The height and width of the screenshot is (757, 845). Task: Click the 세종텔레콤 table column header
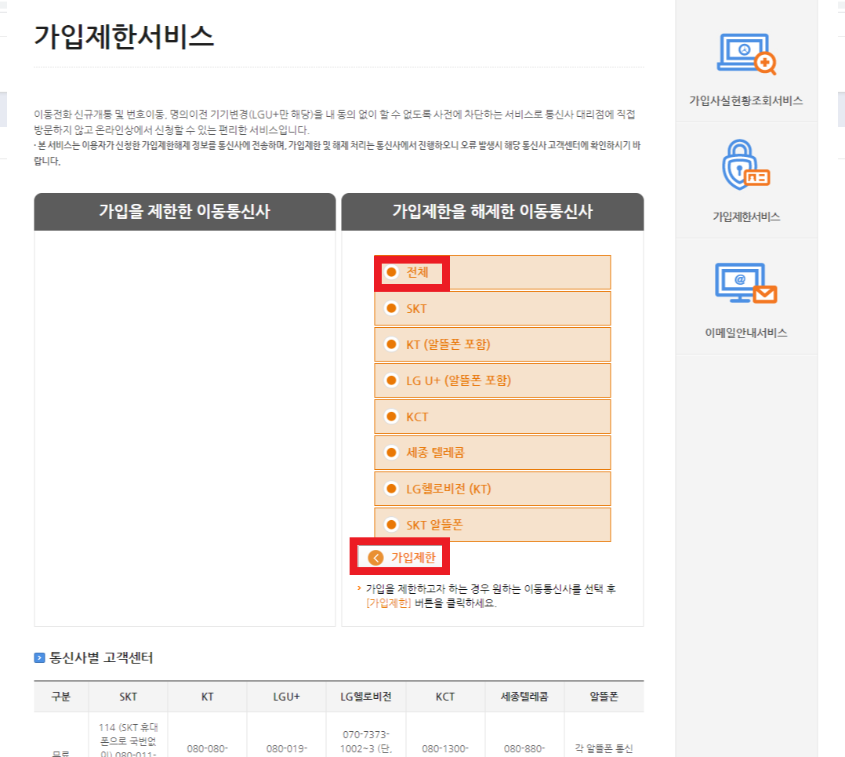coord(524,697)
